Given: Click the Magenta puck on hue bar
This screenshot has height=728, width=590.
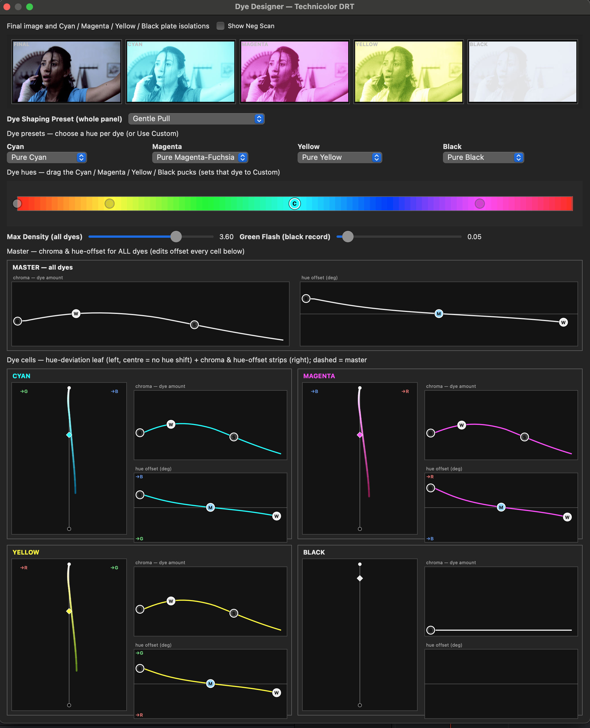Looking at the screenshot, I should 480,204.
